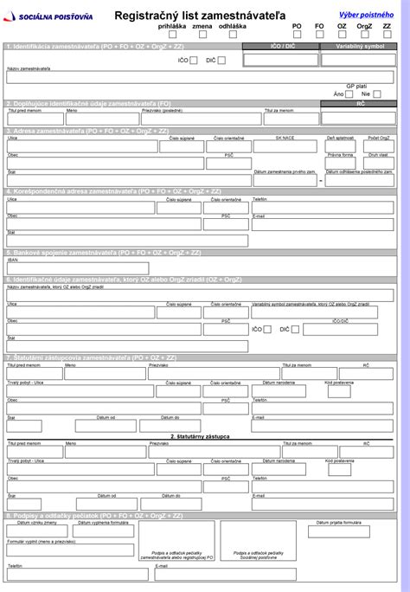Click 2. štatutárny zástupca E-mail field
This screenshot has height=592, width=410.
[323, 504]
